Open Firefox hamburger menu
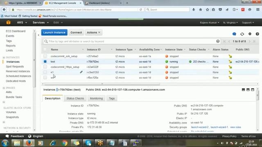Image resolution: width=262 pixels, height=147 pixels. (258, 10)
